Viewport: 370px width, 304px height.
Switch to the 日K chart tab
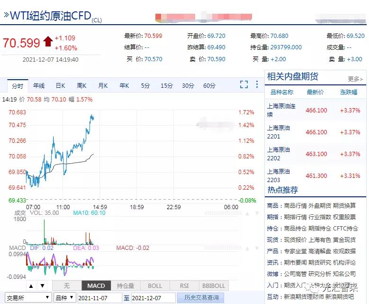[x=60, y=86]
